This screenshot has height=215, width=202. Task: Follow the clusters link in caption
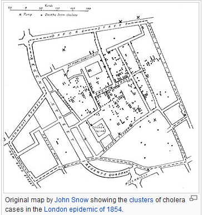141,200
